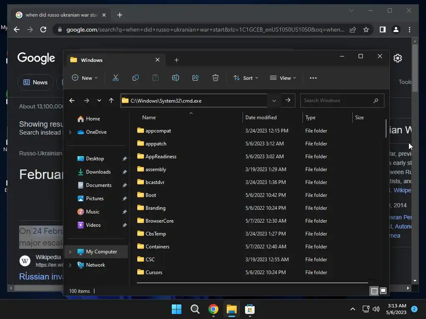Expand My Computer tree node
Screen dimensions: 426x319
tap(70, 252)
